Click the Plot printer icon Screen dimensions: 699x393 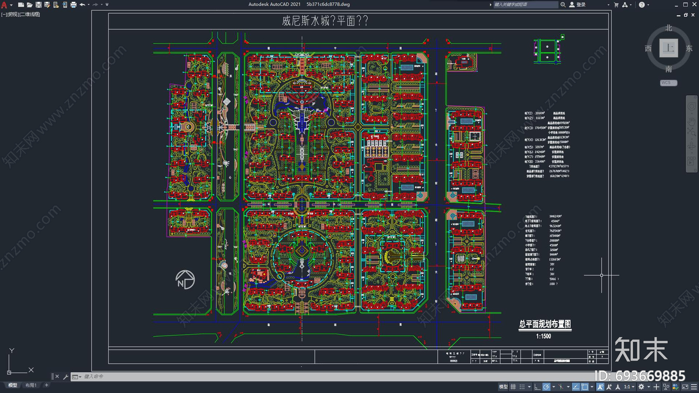coord(73,4)
